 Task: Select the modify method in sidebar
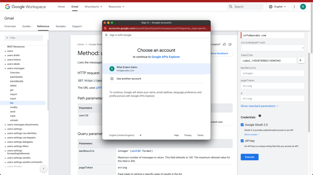point(14,107)
